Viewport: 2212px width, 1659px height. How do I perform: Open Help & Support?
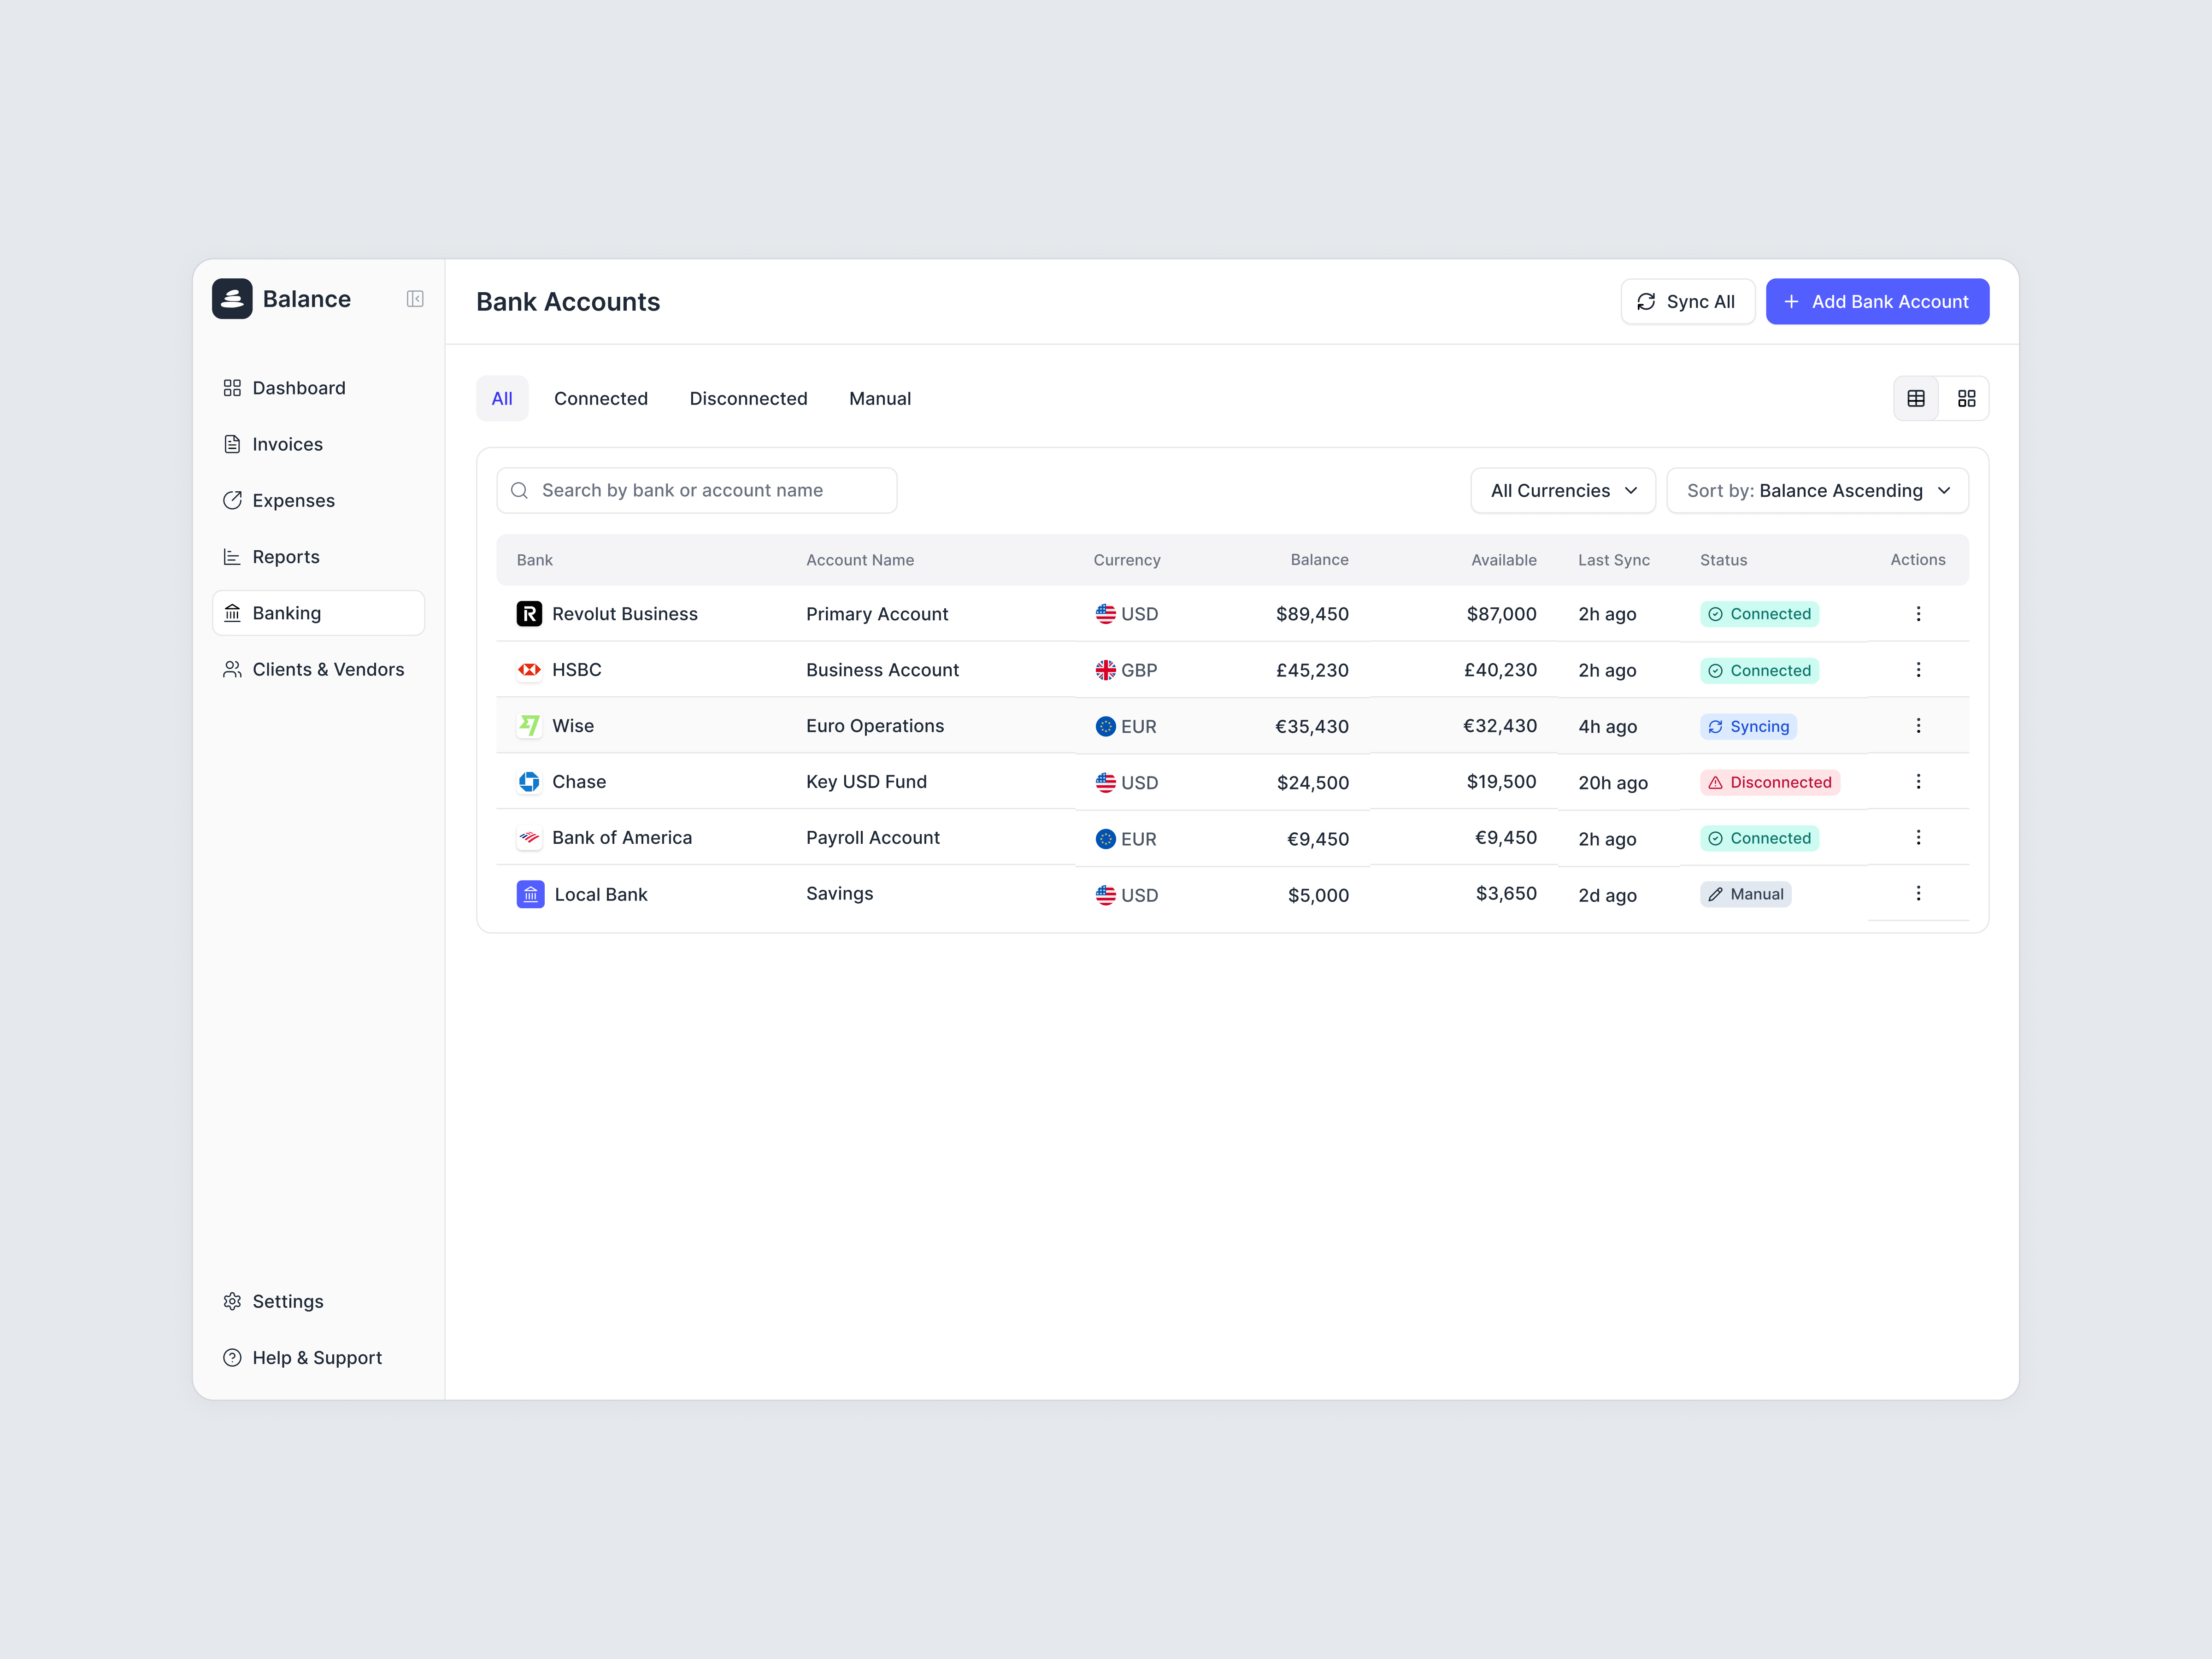(x=317, y=1357)
